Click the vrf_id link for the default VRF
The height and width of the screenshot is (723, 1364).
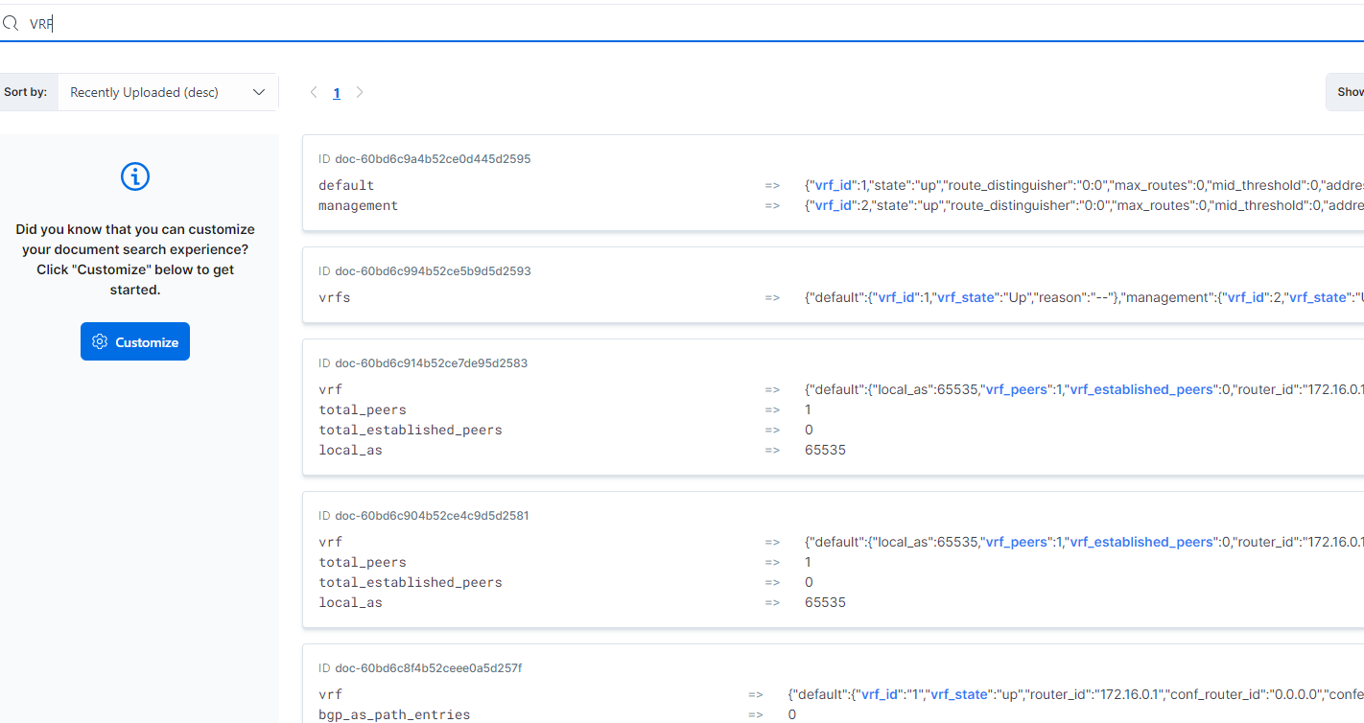coord(833,184)
